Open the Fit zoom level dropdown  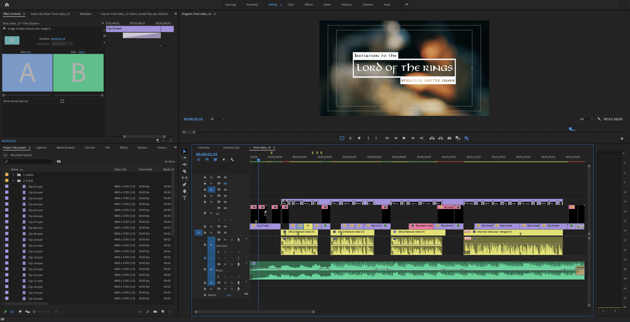[217, 119]
